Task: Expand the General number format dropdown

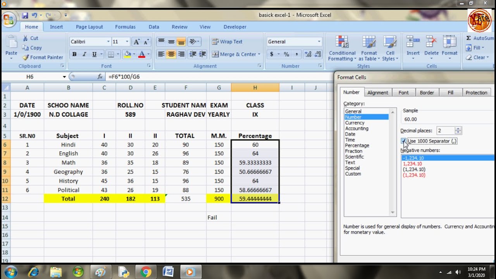Action: pos(319,41)
